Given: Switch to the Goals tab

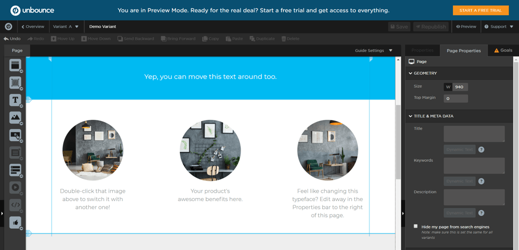Looking at the screenshot, I should tap(503, 50).
